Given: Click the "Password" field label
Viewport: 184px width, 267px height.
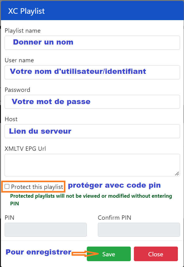Looking at the screenshot, I should (x=17, y=90).
